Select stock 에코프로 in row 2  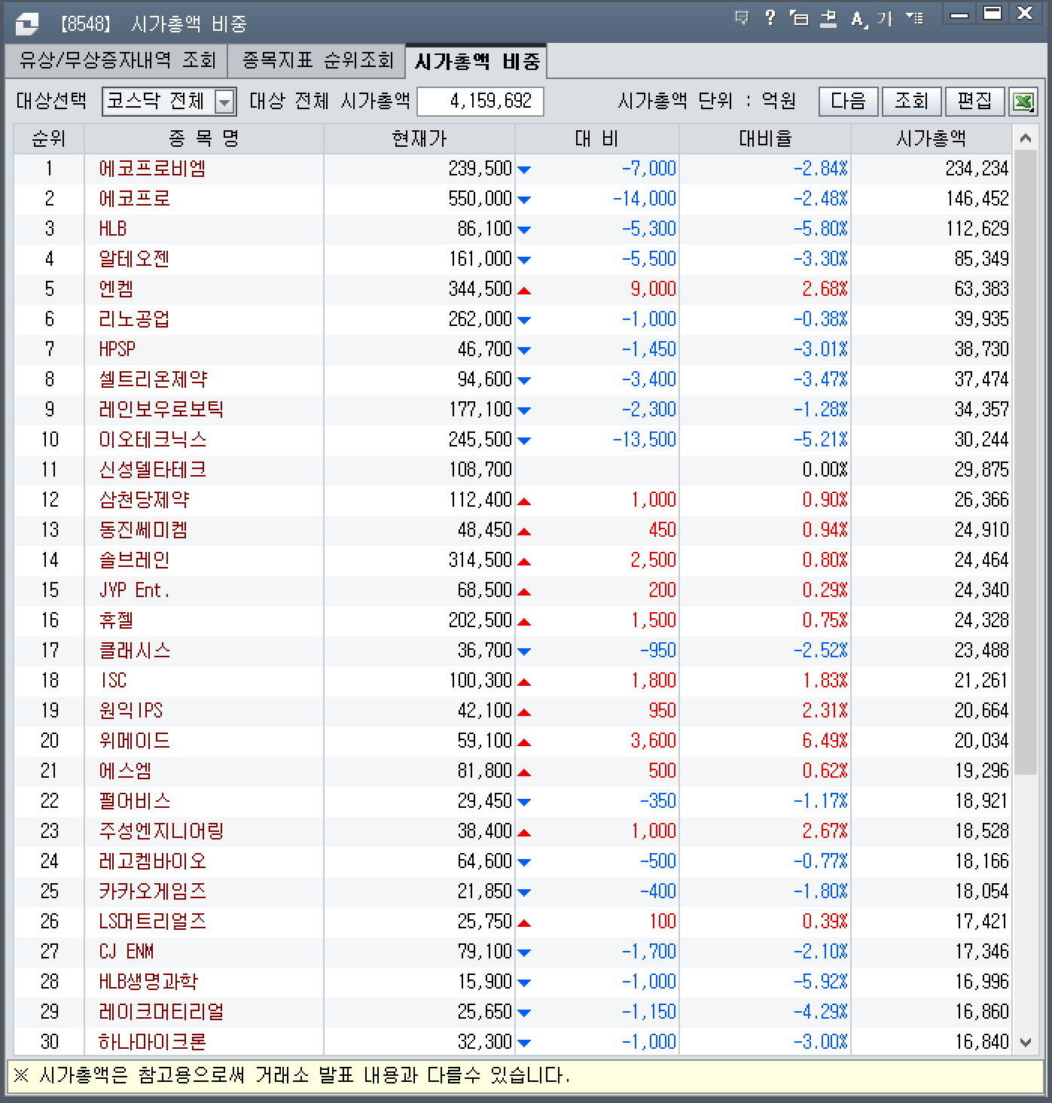(134, 199)
